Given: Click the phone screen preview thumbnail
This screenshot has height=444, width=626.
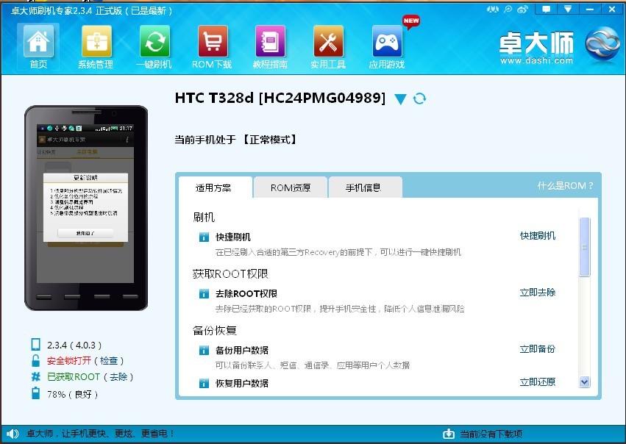Looking at the screenshot, I should [85, 203].
